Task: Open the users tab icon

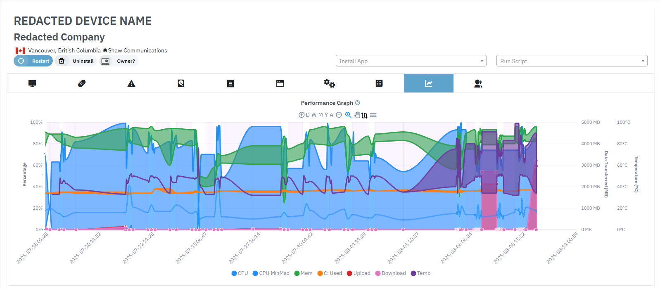Action: [x=478, y=83]
